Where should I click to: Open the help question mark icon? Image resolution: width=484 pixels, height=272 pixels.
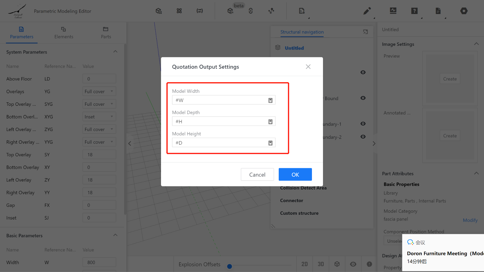pos(414,11)
